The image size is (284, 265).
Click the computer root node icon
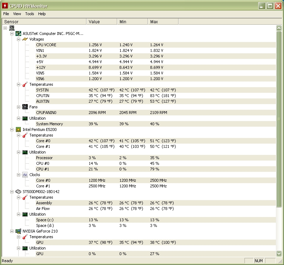(x=12, y=28)
